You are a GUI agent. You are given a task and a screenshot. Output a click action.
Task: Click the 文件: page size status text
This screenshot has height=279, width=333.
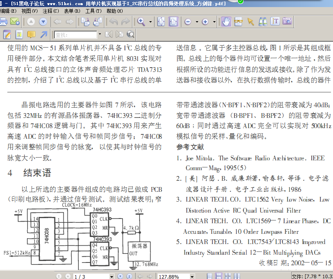[312, 277]
